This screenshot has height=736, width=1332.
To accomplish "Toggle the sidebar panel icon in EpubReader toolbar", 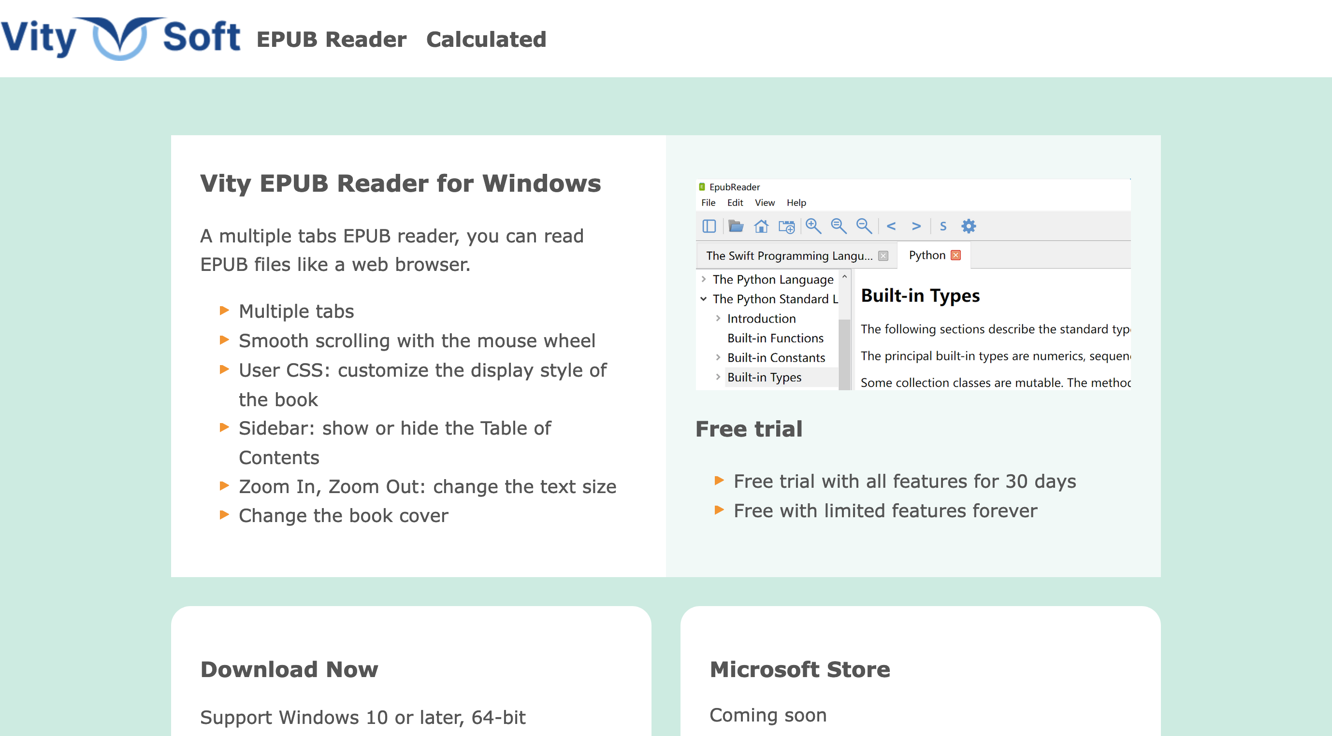I will pyautogui.click(x=709, y=226).
